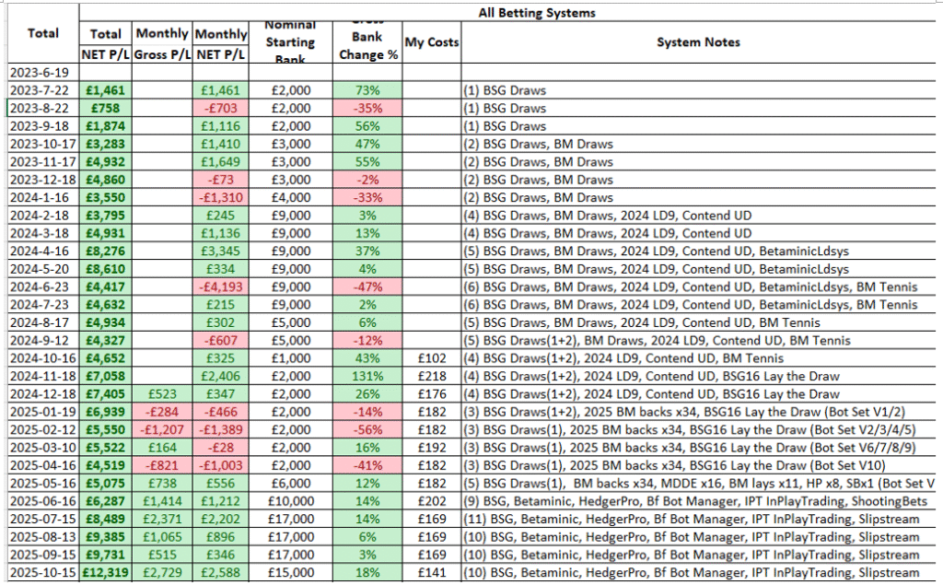Click the 'My Costs' column header
The height and width of the screenshot is (585, 943).
(x=431, y=42)
